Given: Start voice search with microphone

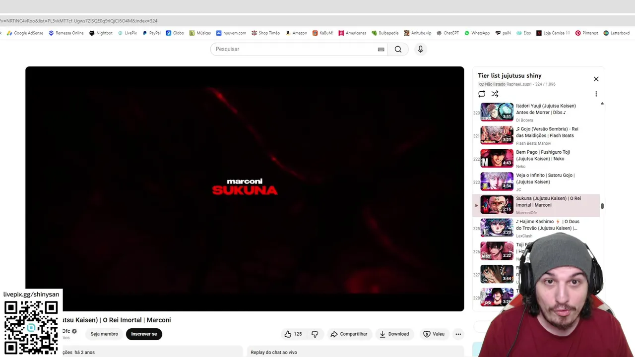Looking at the screenshot, I should point(420,49).
